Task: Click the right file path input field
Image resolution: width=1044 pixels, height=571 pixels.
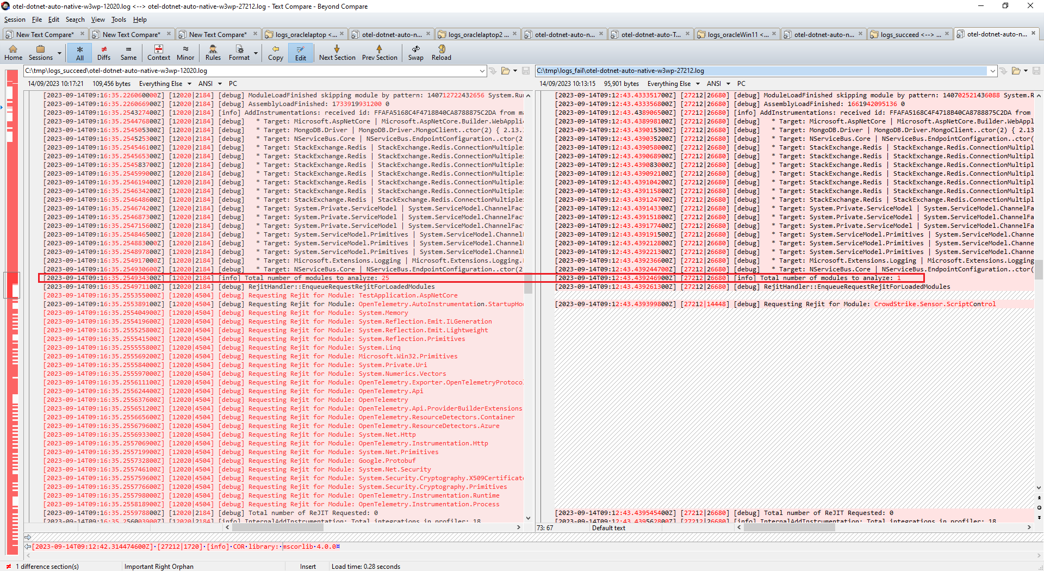Action: click(761, 71)
